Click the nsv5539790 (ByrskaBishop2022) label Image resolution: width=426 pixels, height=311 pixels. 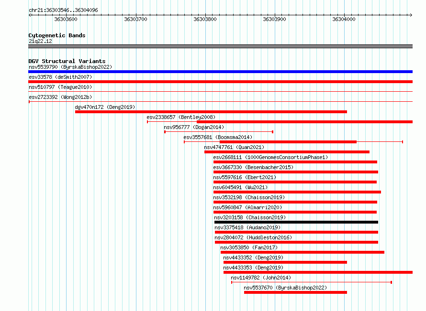tap(70, 67)
